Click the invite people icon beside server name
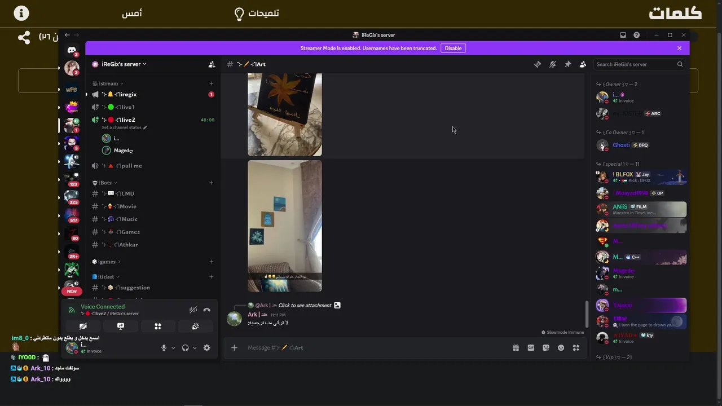The width and height of the screenshot is (722, 406). [x=212, y=64]
